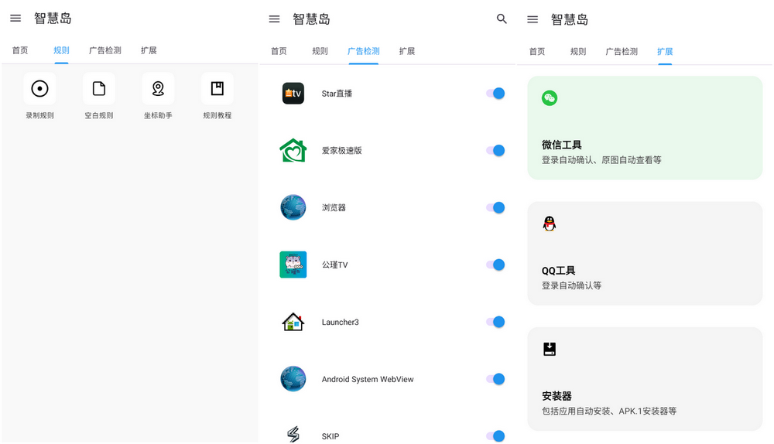Screen dimensions: 774x444
Task: Toggle the switch for 浏览器
Action: [x=495, y=207]
